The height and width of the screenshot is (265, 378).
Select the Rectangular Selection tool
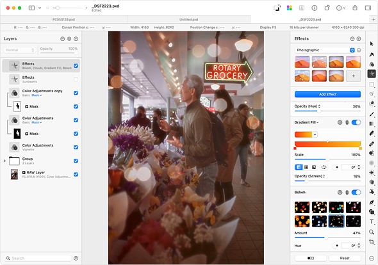pos(372,84)
